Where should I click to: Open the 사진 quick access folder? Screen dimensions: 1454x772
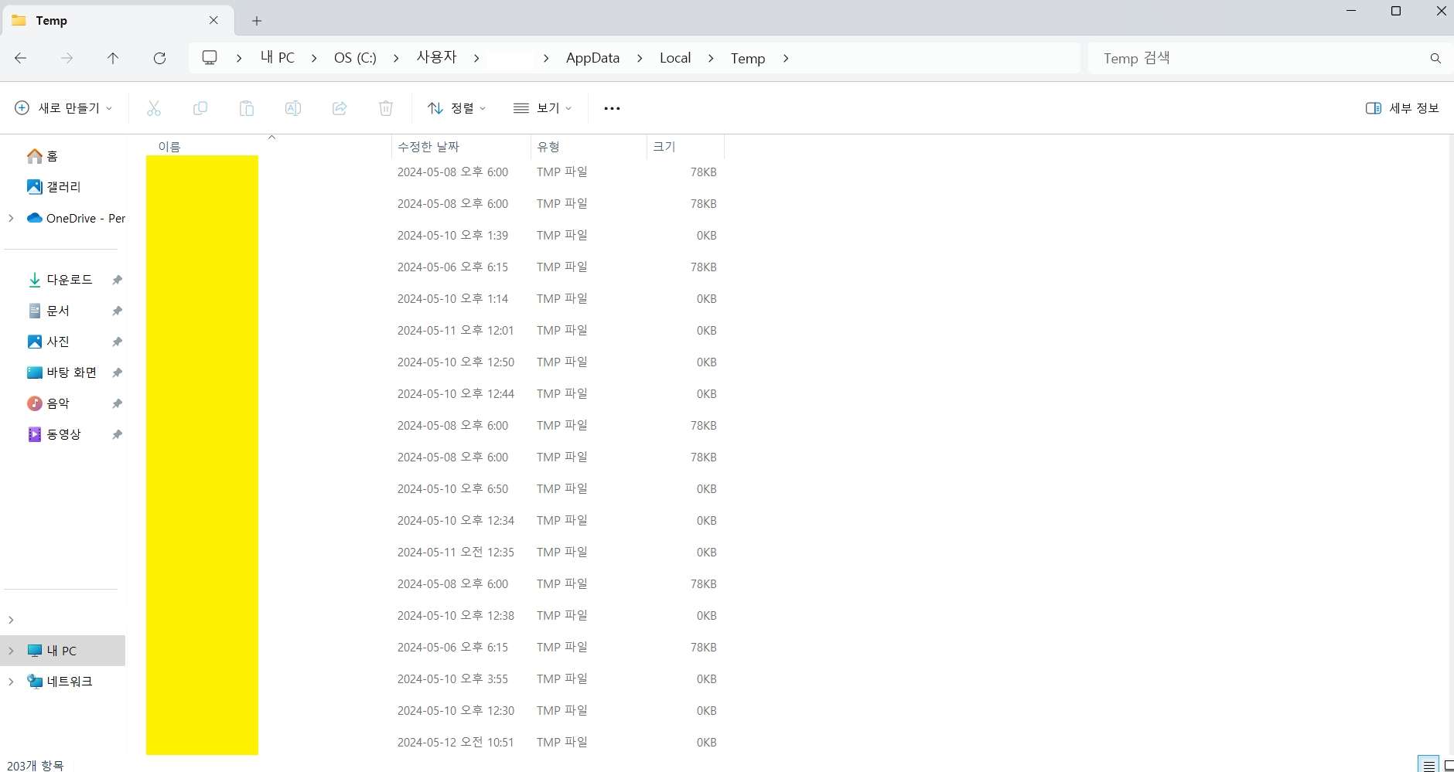tap(49, 342)
